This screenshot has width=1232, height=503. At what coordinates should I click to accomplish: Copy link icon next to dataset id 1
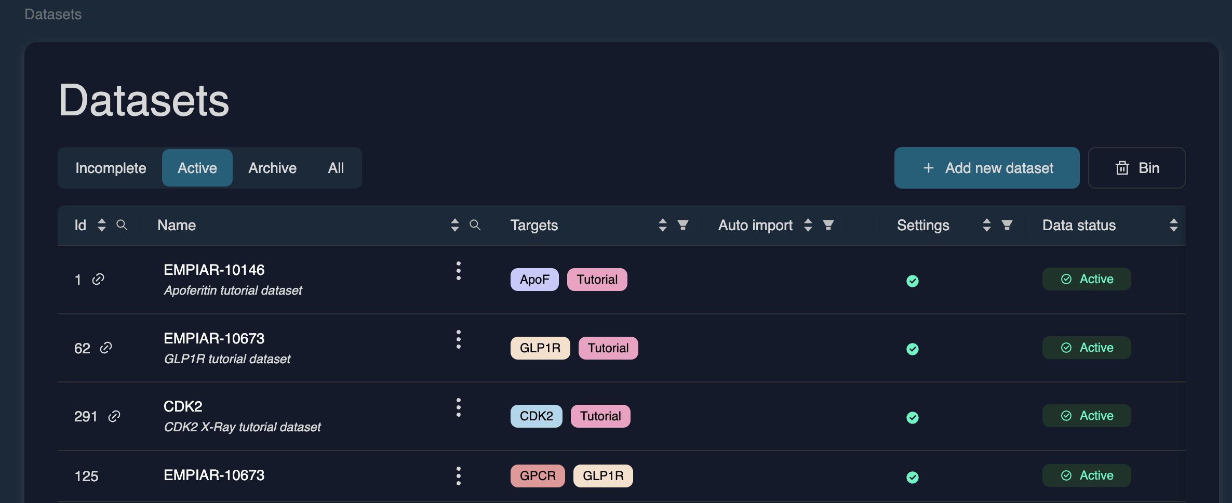[x=98, y=280]
